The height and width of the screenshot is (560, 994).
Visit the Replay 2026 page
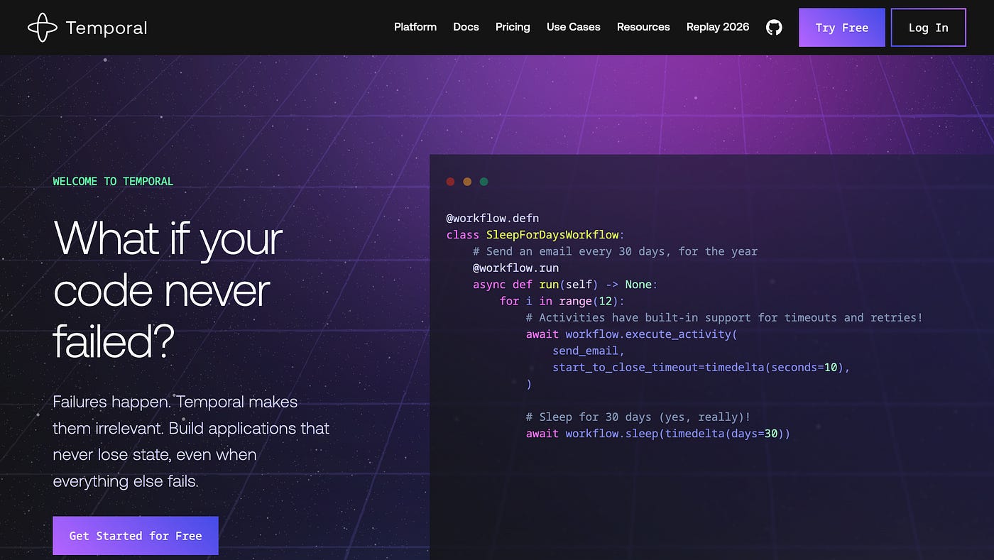(x=718, y=27)
